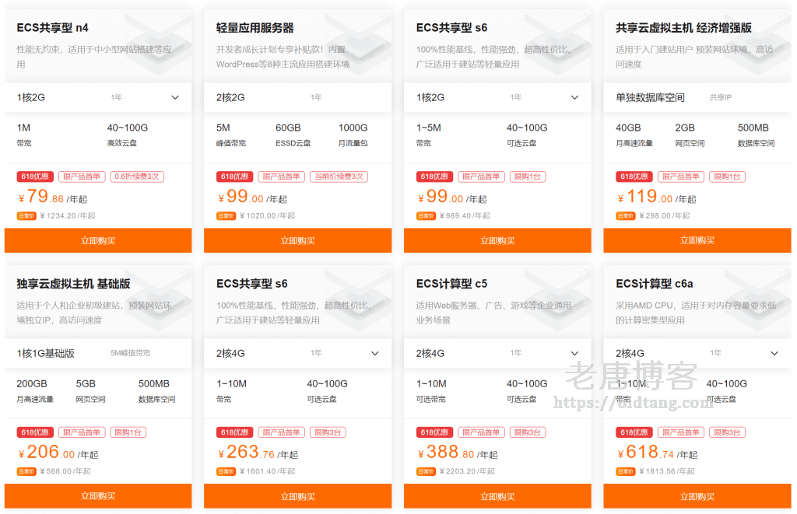Click the 日常价 badge on the 轻量应用服务器 card
Viewport: 797px width, 514px height.
click(226, 216)
